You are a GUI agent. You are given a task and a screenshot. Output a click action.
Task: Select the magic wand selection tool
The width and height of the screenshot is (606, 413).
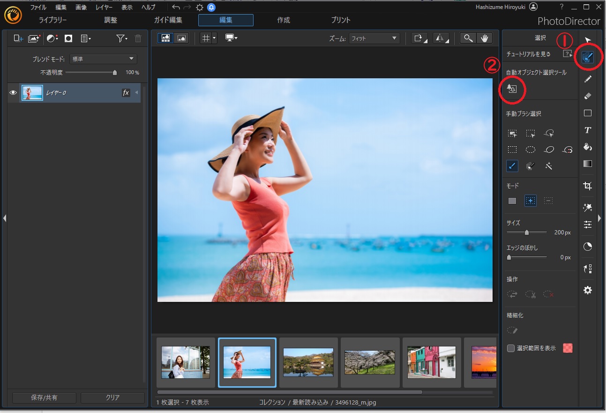(548, 166)
